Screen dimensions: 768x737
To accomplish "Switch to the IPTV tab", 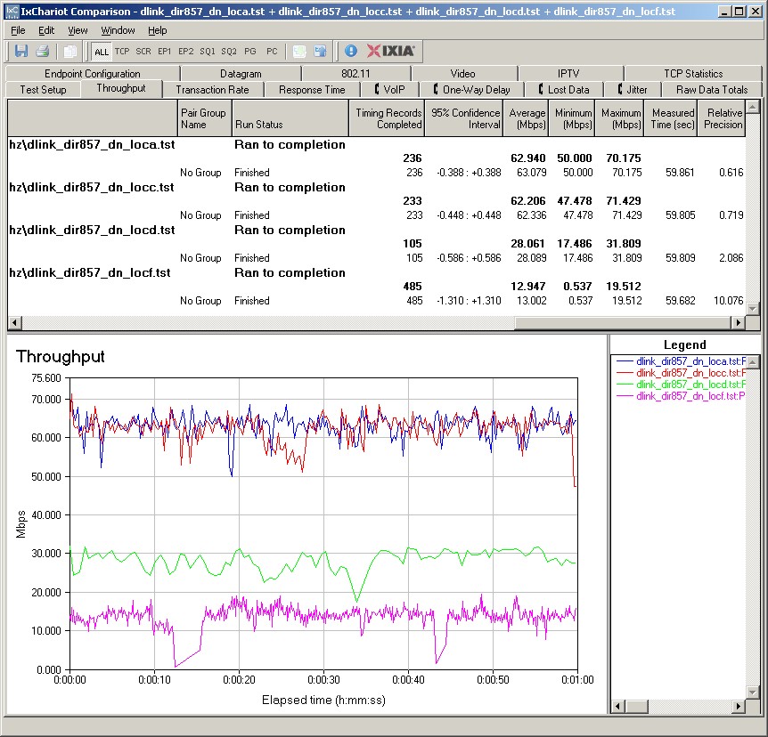I will tap(568, 73).
